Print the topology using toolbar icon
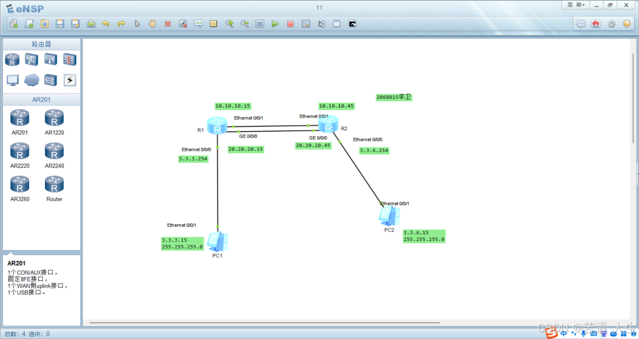 tap(91, 24)
